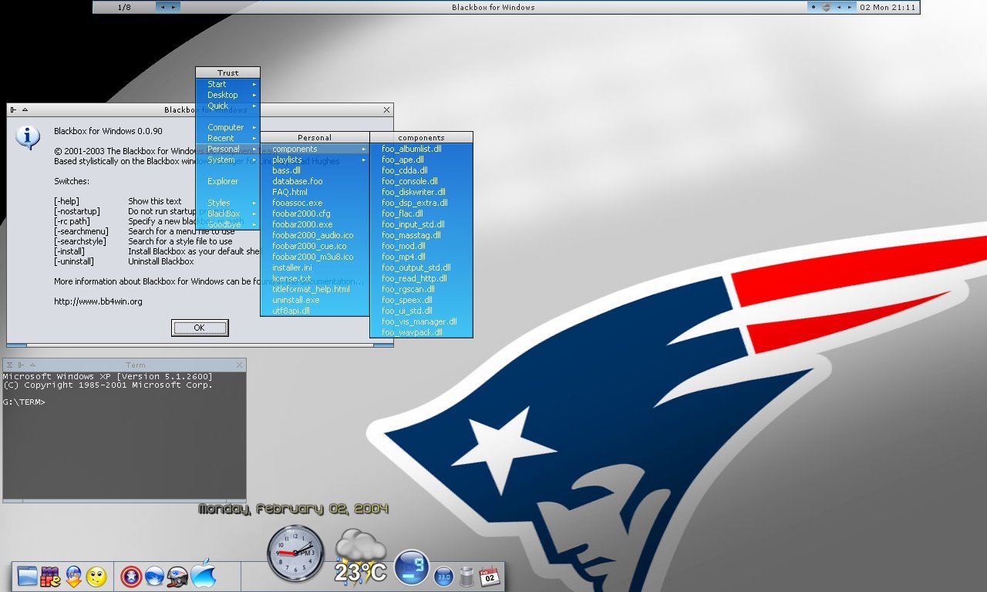Select foobar2000.cfg in Personal menu
This screenshot has width=987, height=592.
tap(315, 214)
